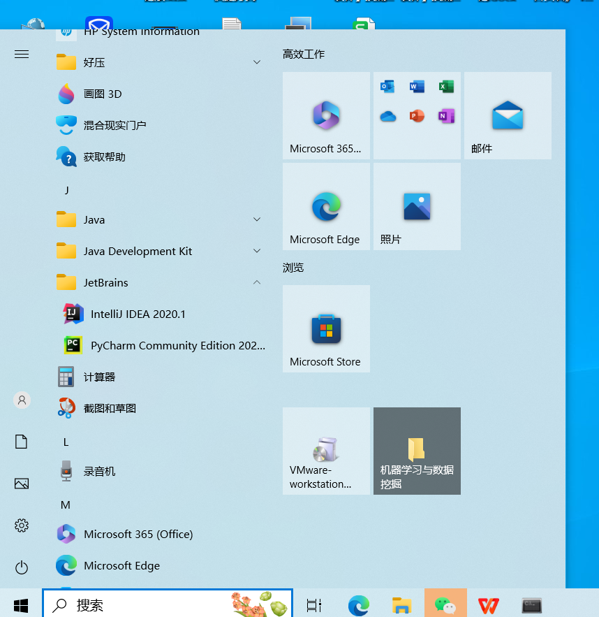Click the L letter section header
The image size is (599, 617).
66,442
